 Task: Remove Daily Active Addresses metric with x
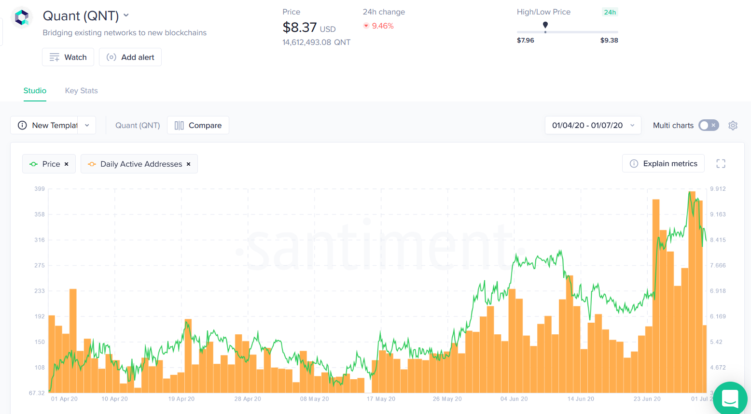(x=189, y=164)
